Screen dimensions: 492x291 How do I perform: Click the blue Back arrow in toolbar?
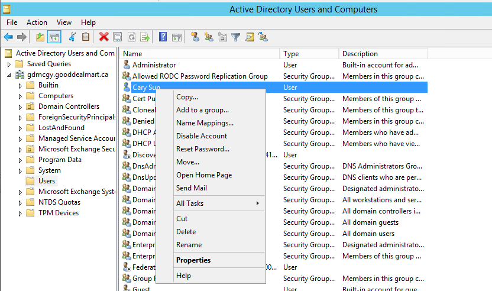(x=8, y=37)
